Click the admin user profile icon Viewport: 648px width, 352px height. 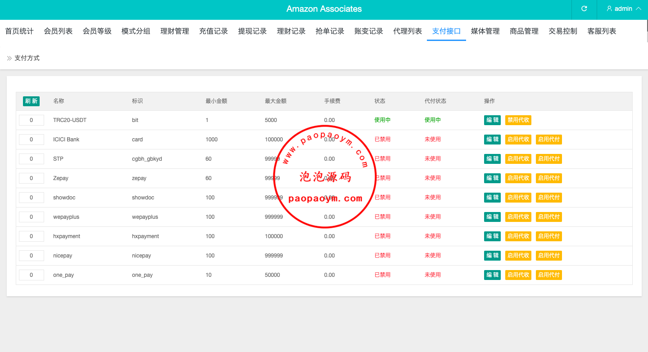point(609,9)
